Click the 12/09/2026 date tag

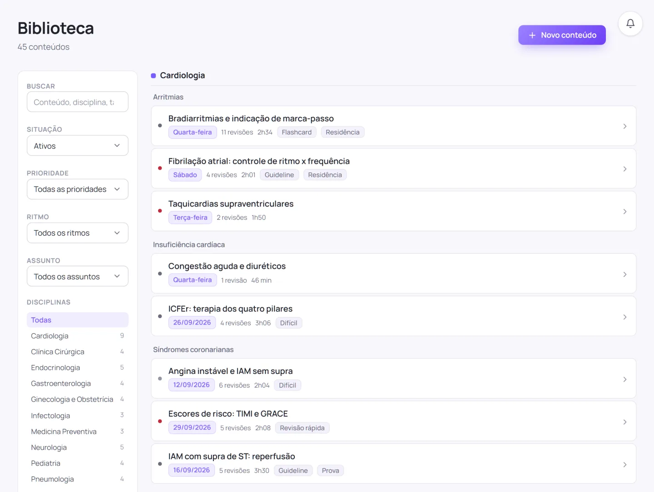point(191,385)
